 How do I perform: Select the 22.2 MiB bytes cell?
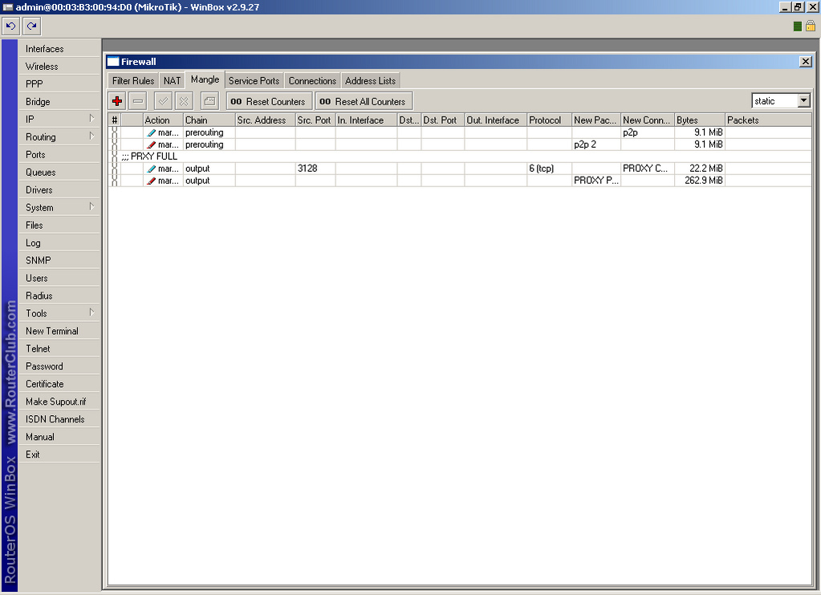click(x=700, y=169)
